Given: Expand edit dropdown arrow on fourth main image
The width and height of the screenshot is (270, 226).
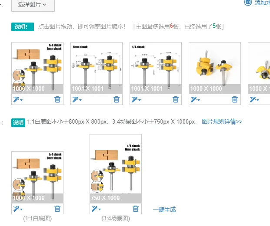Looking at the screenshot, I should [x=199, y=100].
